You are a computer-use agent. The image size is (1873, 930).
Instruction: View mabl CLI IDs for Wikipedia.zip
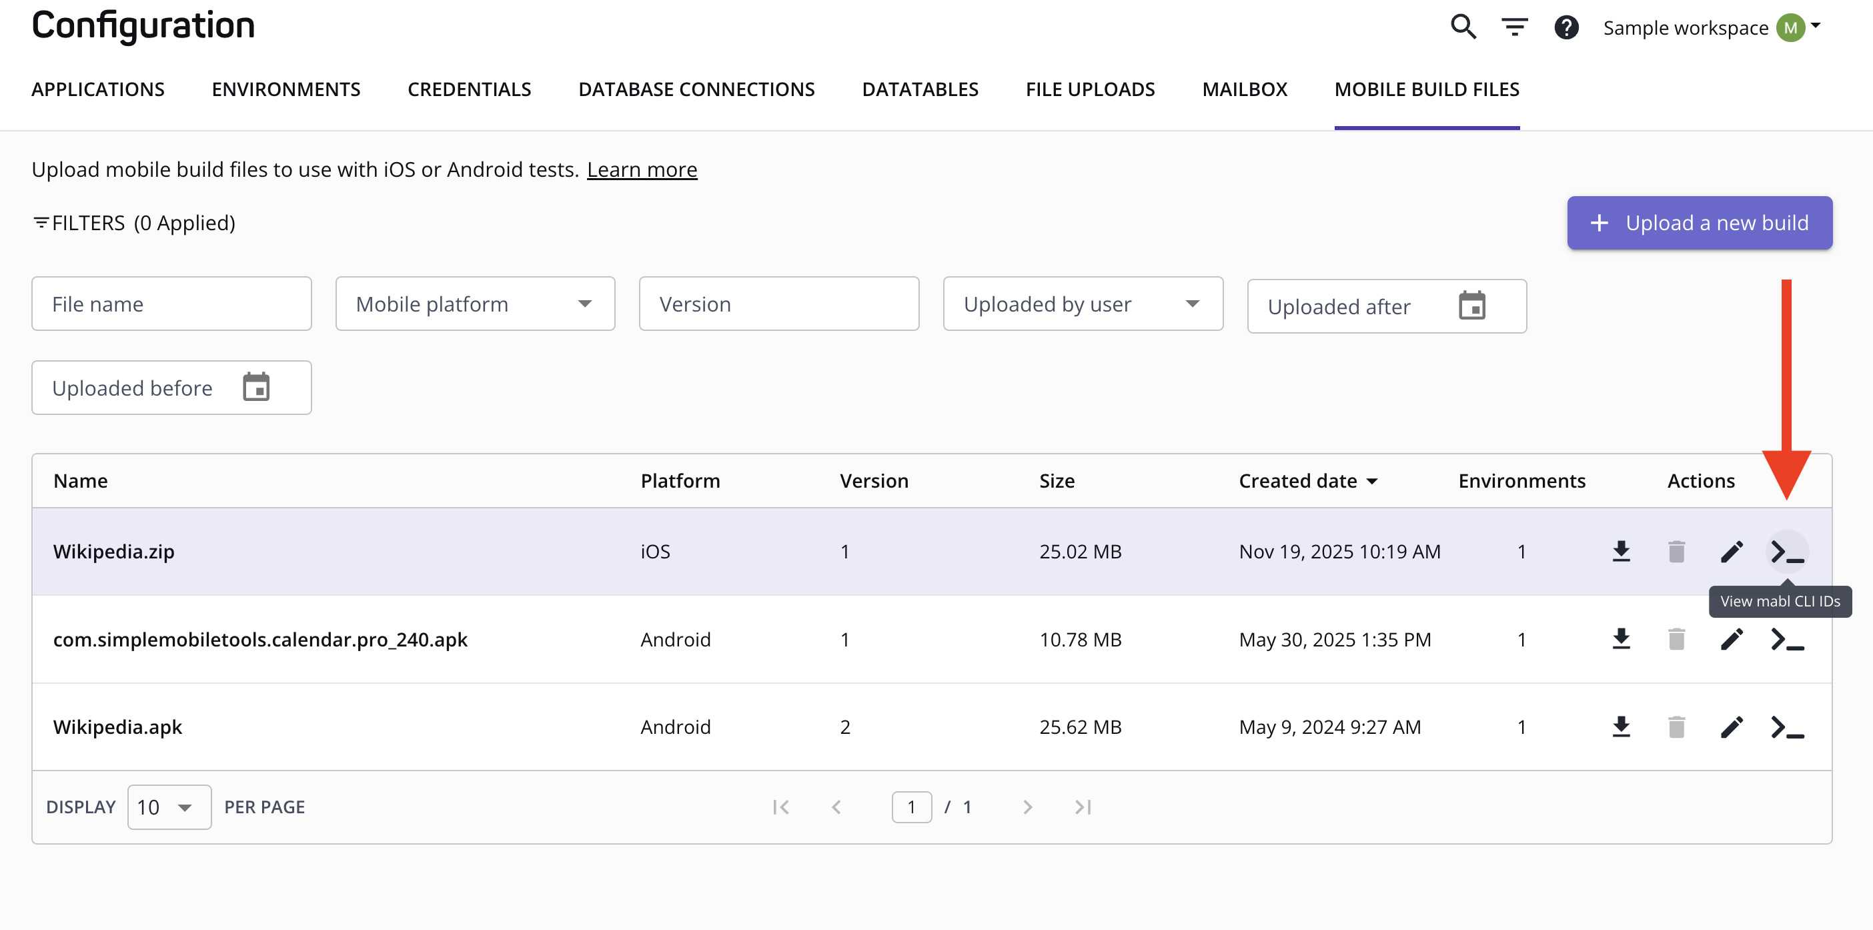(x=1786, y=551)
